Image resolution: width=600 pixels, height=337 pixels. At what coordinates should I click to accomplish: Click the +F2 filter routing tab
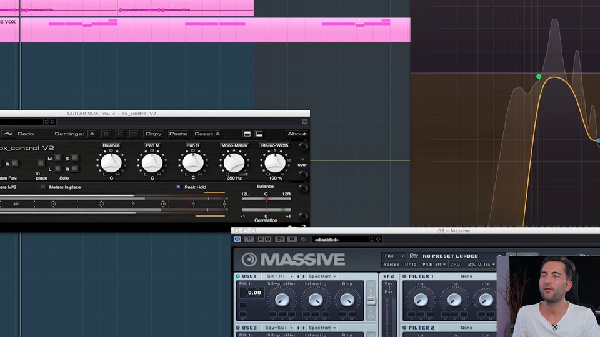(389, 276)
